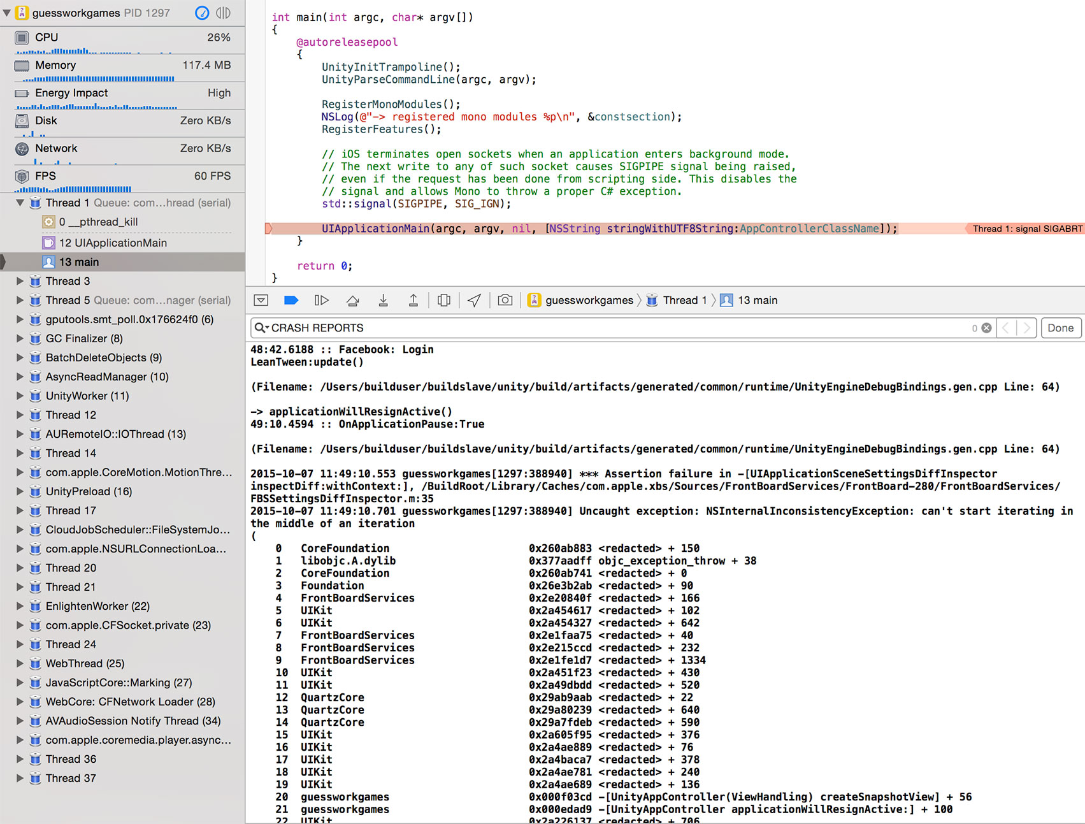The height and width of the screenshot is (824, 1085).
Task: Open the CPU gauge
Action: [x=122, y=40]
